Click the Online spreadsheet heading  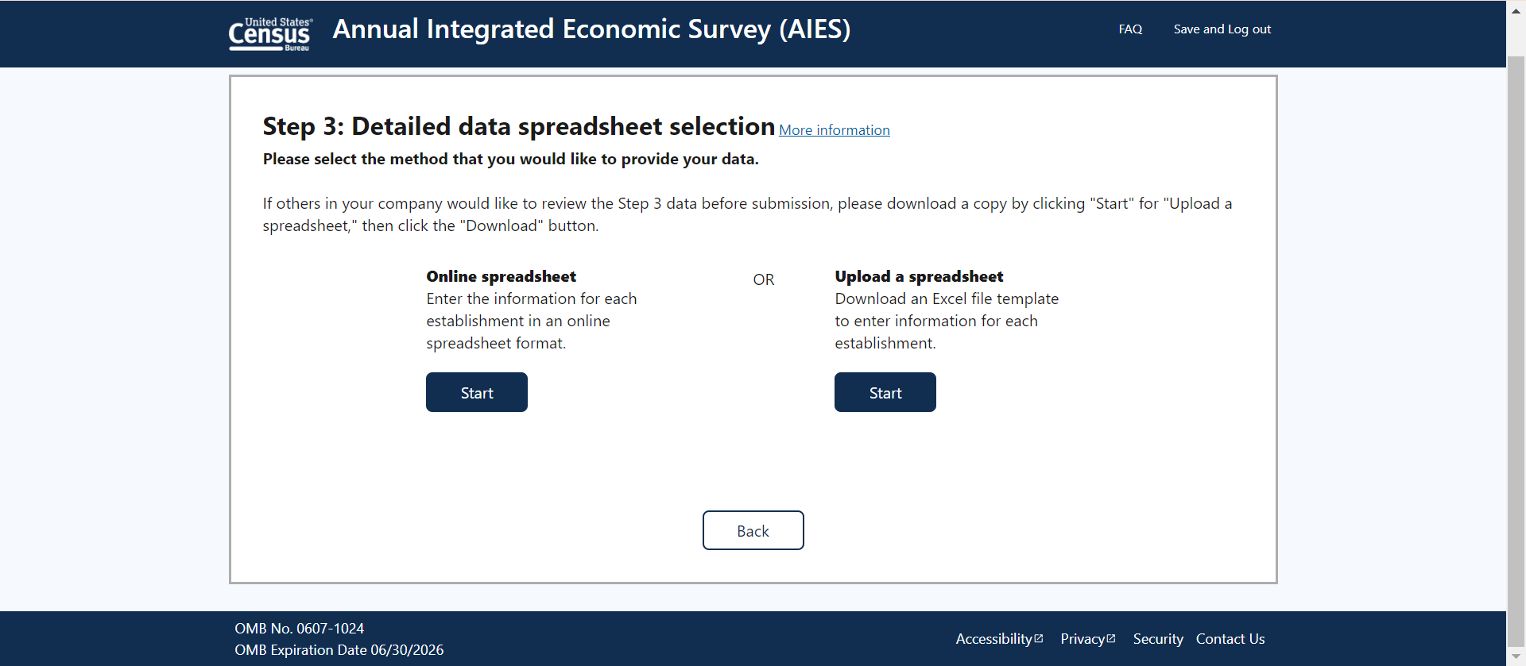click(x=501, y=276)
